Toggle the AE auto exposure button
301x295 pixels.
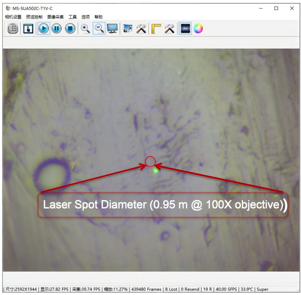click(185, 29)
